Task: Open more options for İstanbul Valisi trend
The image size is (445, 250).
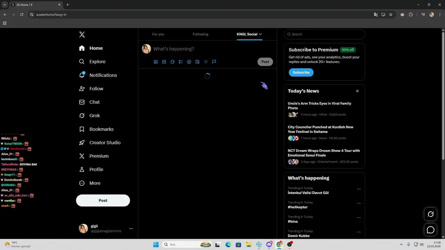Action: pyautogui.click(x=359, y=189)
